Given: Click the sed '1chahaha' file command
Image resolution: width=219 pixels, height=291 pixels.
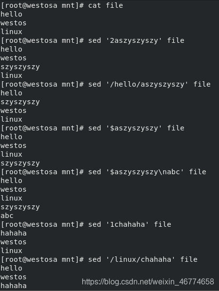Looking at the screenshot, I should click(129, 224).
